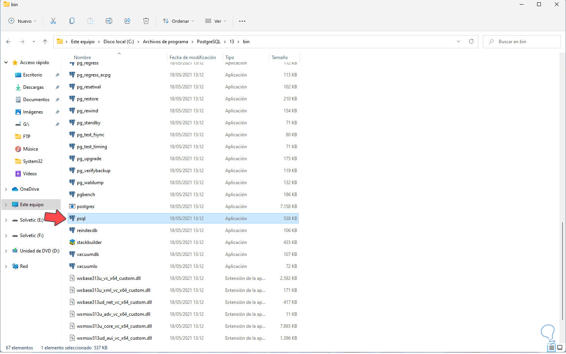Click the OneDrive cloud icon
The height and width of the screenshot is (354, 566).
[x=15, y=189]
